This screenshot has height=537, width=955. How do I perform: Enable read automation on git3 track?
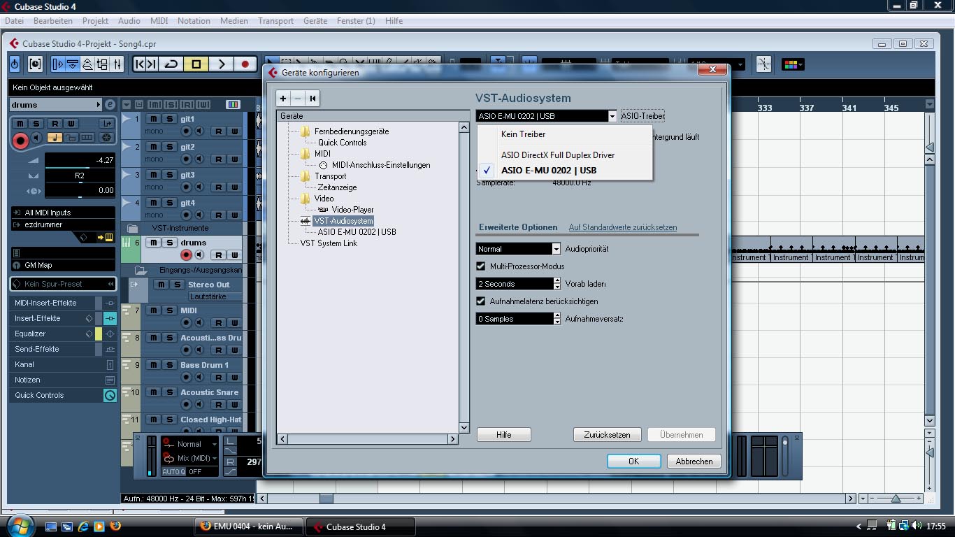point(218,187)
